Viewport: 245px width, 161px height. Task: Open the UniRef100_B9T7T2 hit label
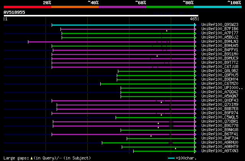tap(220, 63)
